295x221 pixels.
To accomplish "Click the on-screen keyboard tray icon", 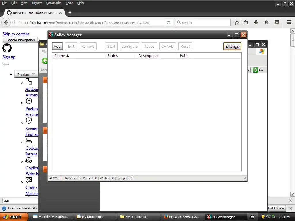I will coord(252,217).
